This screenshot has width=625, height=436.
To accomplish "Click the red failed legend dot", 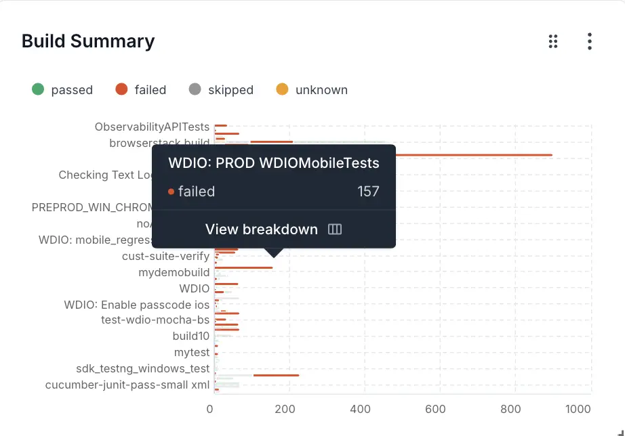I will pos(122,89).
